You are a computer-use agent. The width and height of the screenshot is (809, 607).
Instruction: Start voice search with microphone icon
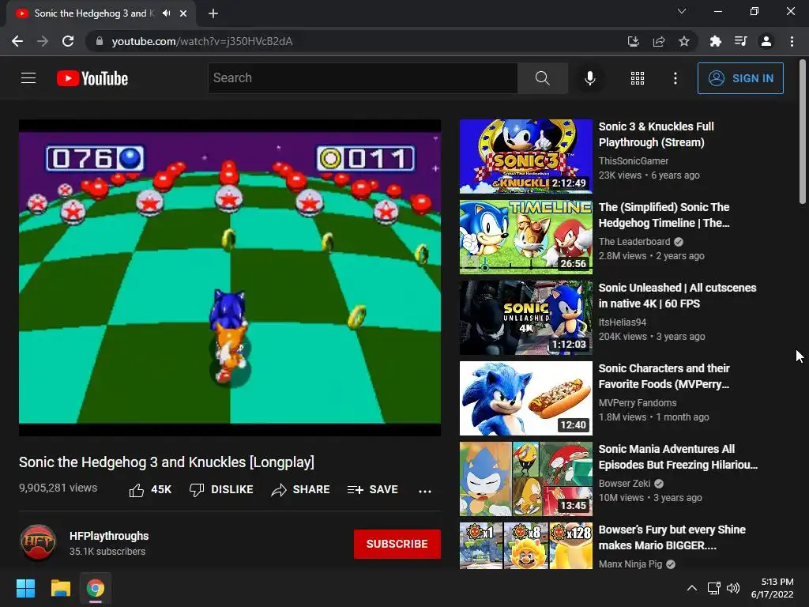tap(589, 78)
